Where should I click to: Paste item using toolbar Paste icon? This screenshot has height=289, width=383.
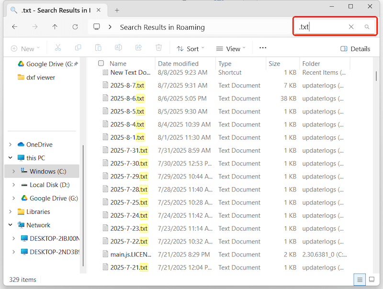[x=98, y=47]
